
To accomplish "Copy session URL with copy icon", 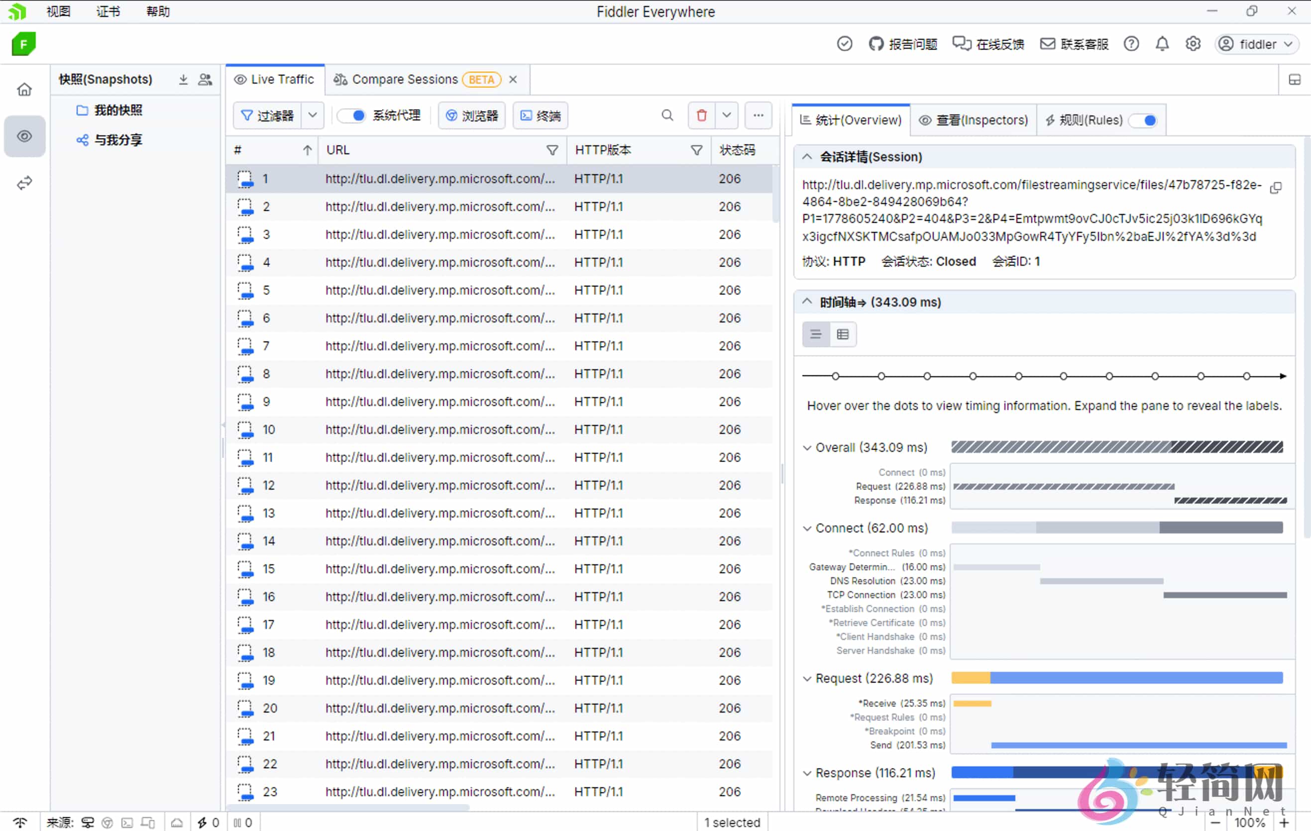I will (x=1276, y=188).
